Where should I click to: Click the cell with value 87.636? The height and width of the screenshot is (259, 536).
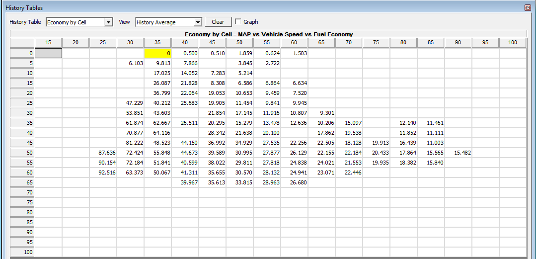pyautogui.click(x=103, y=153)
